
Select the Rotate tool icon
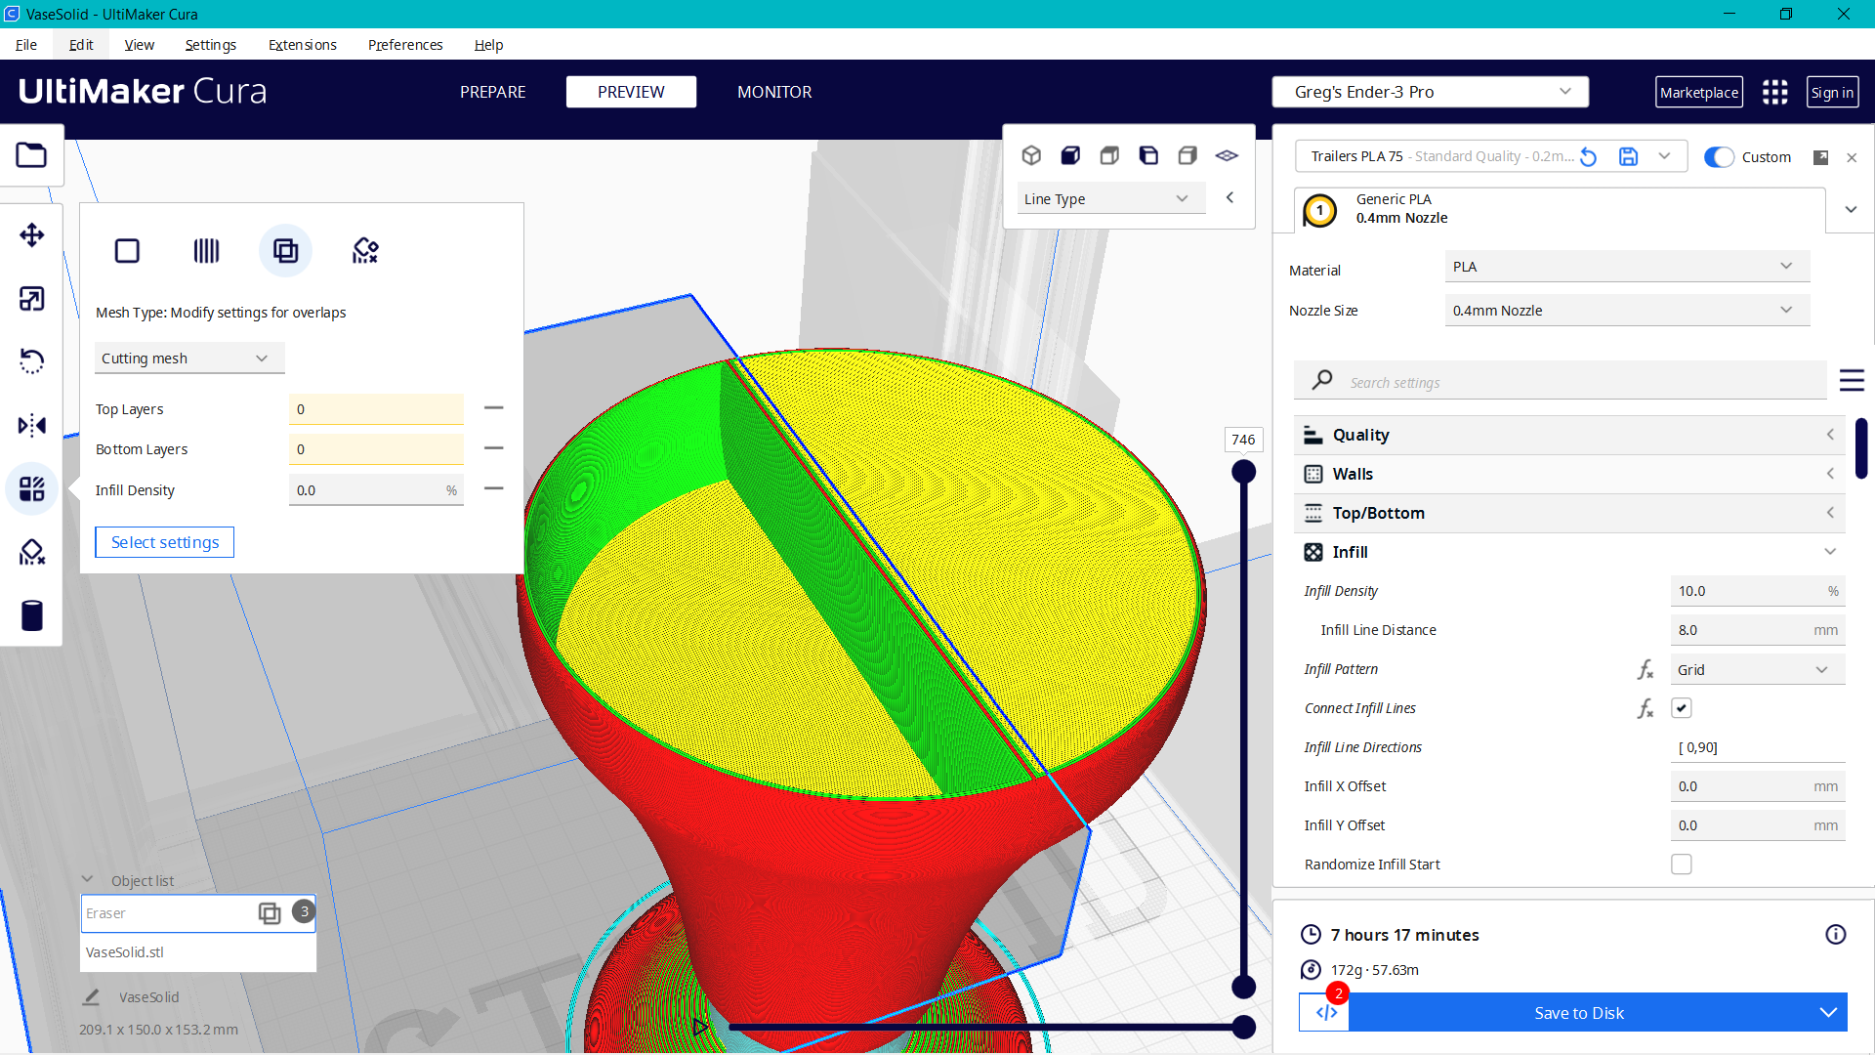point(31,361)
